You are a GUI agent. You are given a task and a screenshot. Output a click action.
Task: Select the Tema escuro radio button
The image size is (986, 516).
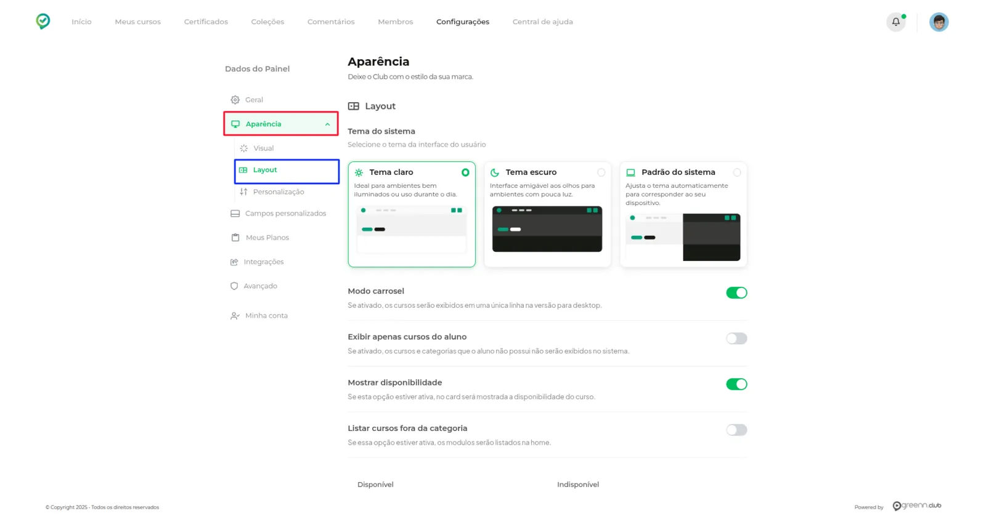[x=601, y=172]
